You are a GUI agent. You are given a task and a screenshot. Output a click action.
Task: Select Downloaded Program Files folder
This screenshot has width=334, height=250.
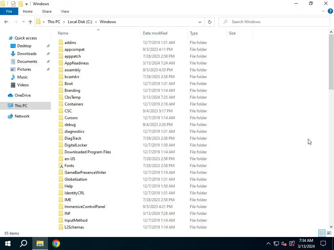[87, 152]
